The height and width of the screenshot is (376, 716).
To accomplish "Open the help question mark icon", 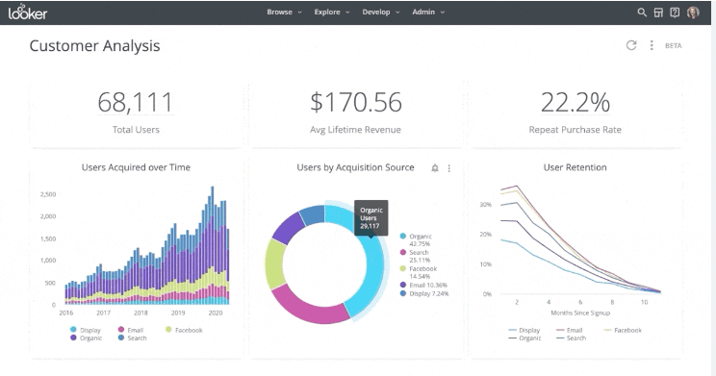I will (x=675, y=13).
